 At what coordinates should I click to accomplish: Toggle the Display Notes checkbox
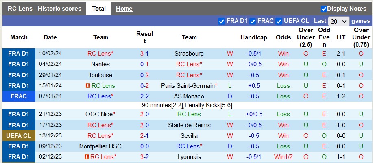tap(324, 9)
